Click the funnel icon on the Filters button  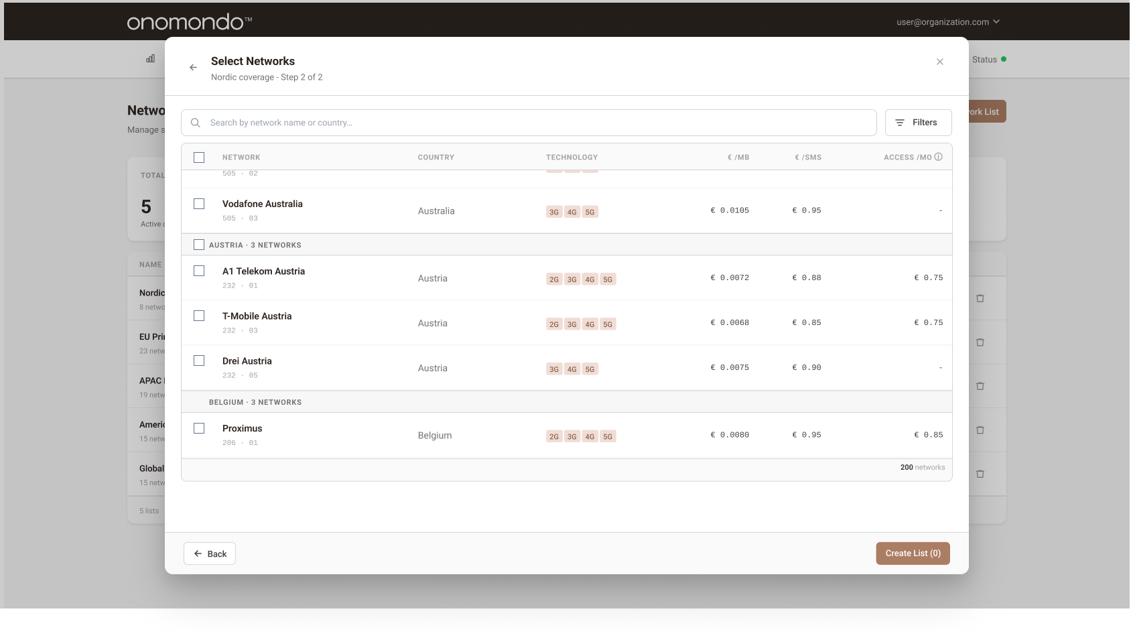(x=900, y=122)
